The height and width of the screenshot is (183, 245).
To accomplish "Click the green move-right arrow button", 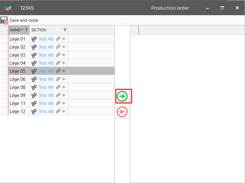I will coord(122,96).
